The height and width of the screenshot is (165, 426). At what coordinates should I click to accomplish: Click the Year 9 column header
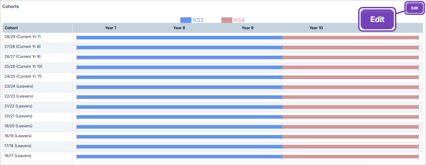pos(247,28)
